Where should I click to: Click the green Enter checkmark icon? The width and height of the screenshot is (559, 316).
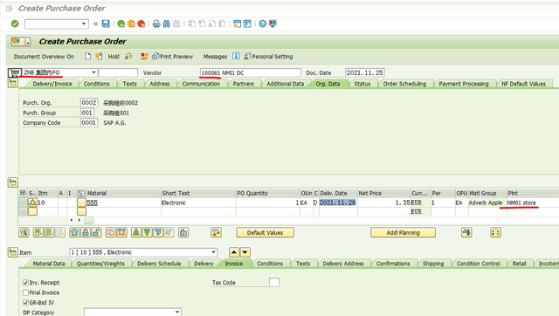15,24
